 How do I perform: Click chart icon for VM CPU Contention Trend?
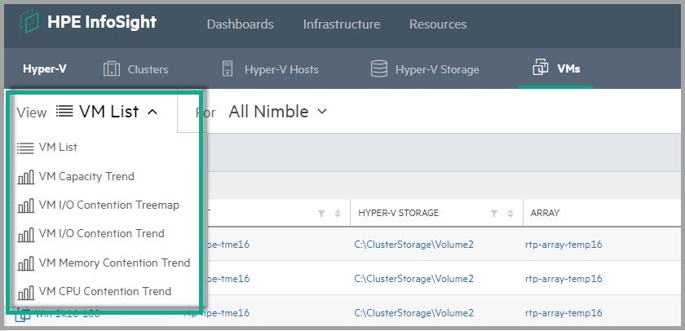(x=26, y=293)
